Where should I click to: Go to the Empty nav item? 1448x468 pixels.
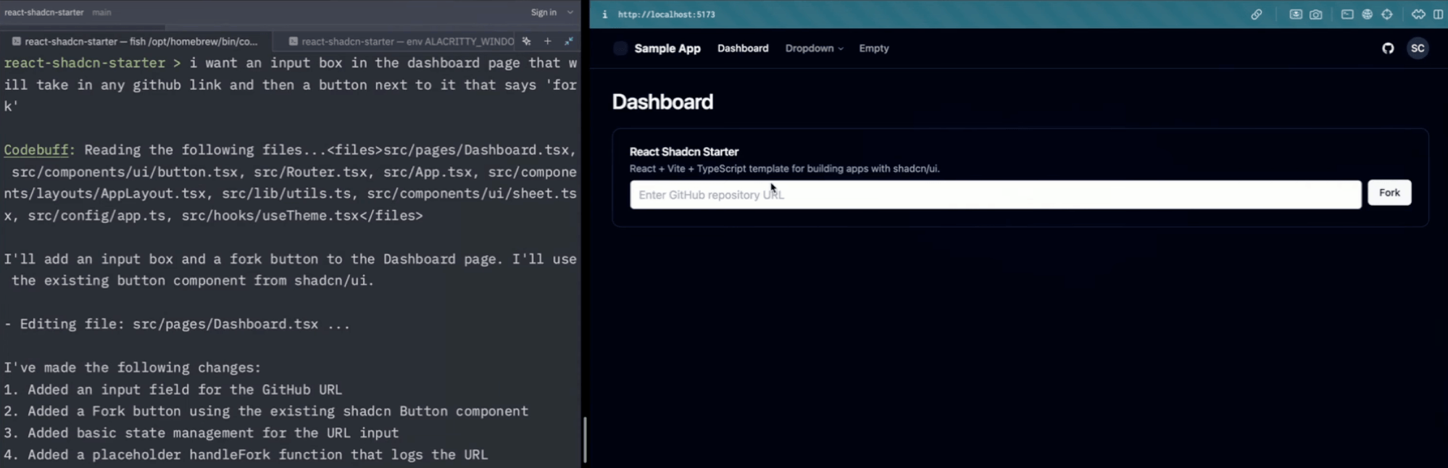click(874, 49)
